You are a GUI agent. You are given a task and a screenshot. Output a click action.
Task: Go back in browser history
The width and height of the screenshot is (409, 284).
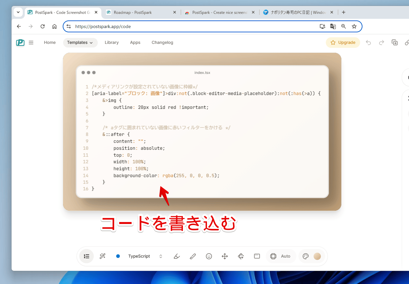pos(19,26)
